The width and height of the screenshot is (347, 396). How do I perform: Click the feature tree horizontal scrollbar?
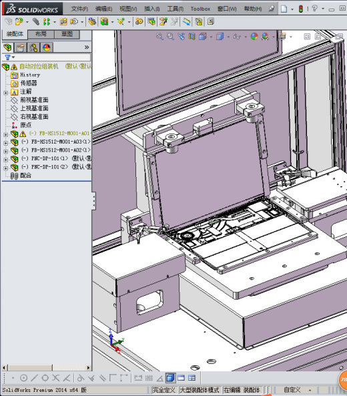tap(46, 367)
